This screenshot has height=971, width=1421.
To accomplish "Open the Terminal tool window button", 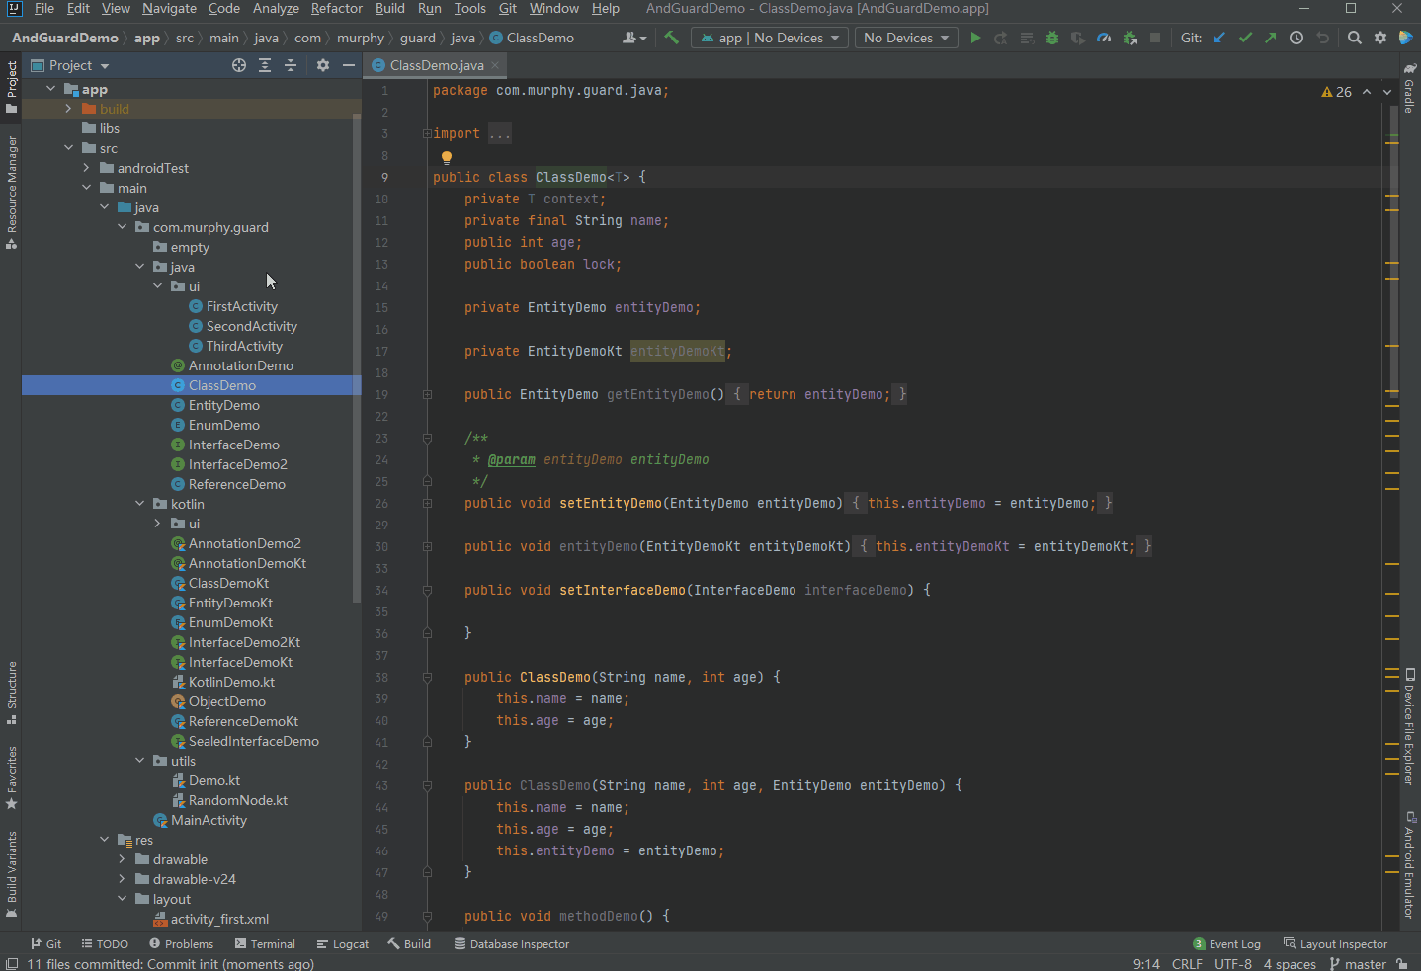I will (265, 944).
